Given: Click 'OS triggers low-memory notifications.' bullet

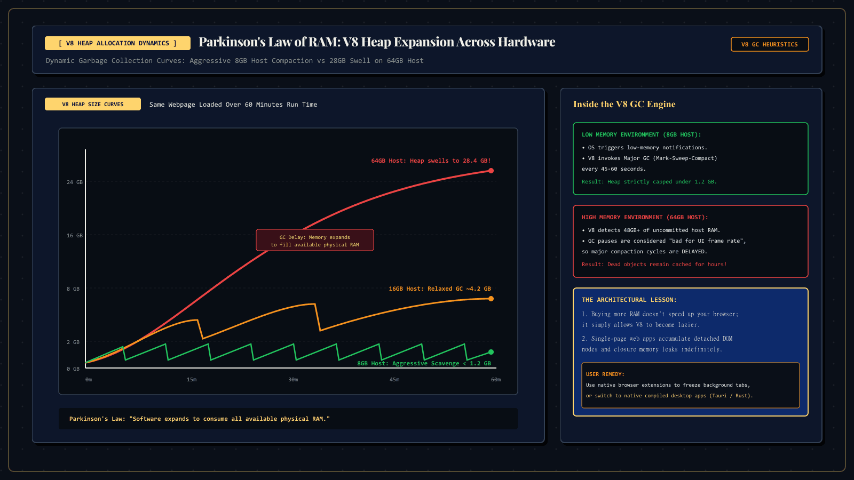Looking at the screenshot, I should 645,148.
